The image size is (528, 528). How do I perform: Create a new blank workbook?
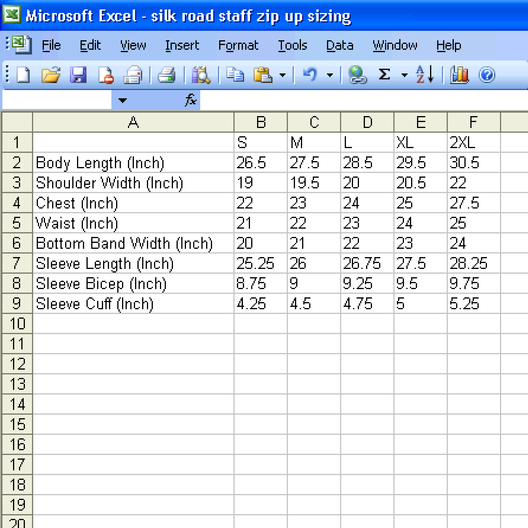coord(23,75)
